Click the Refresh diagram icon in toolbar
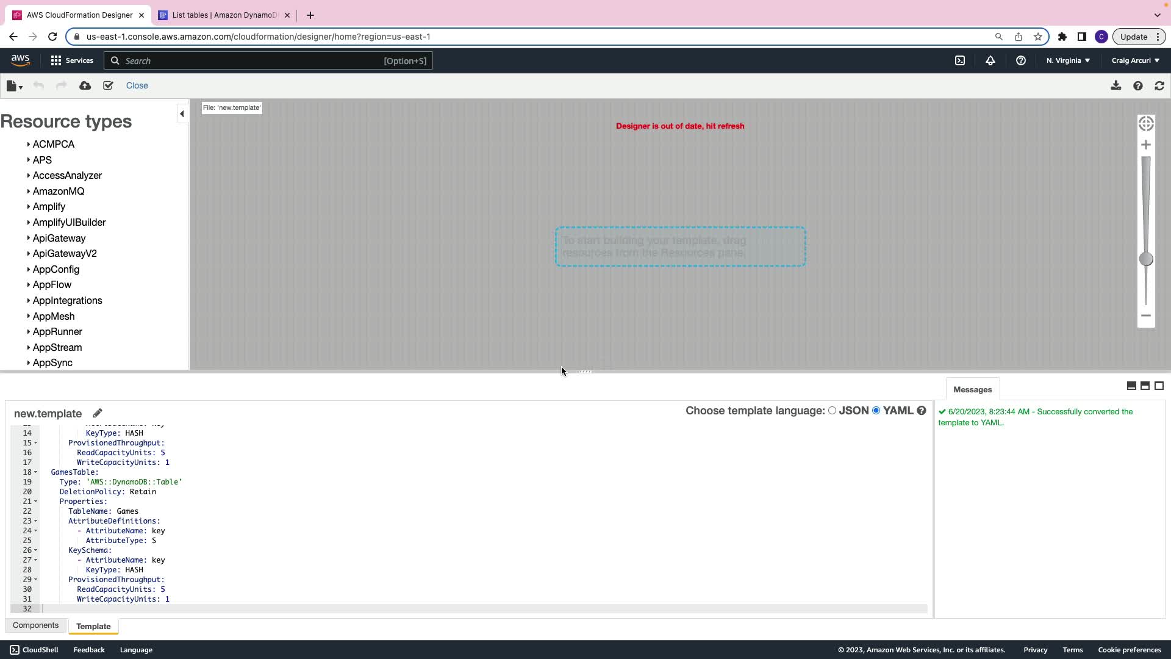1171x659 pixels. [1159, 86]
